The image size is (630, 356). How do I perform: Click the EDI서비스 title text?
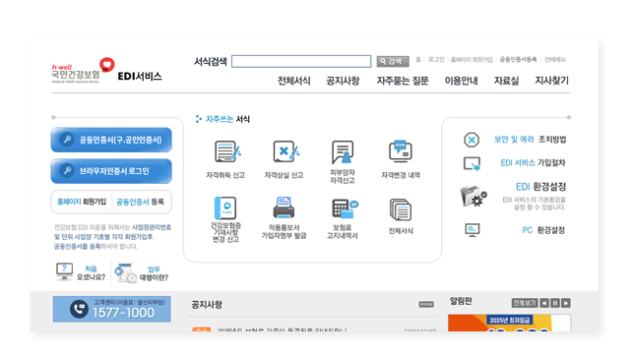pyautogui.click(x=140, y=77)
